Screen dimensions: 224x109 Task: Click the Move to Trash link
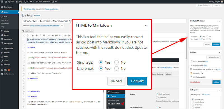pos(195,82)
